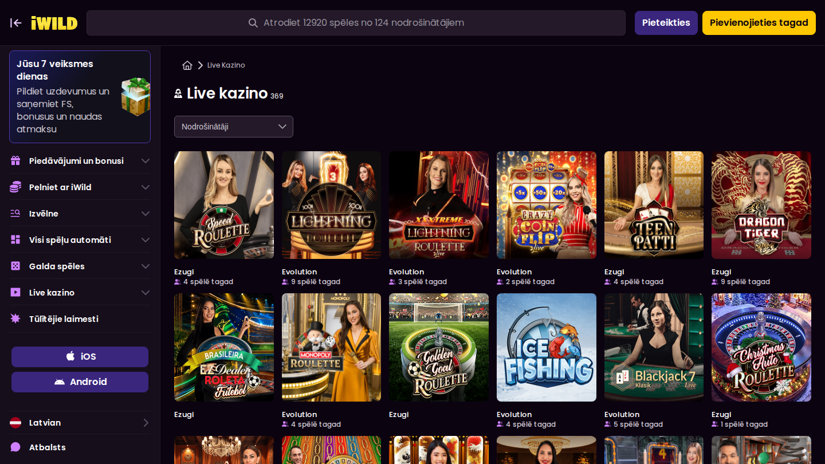The height and width of the screenshot is (464, 825).
Task: Expand Pelniet ar iWild chevron
Action: coord(146,187)
